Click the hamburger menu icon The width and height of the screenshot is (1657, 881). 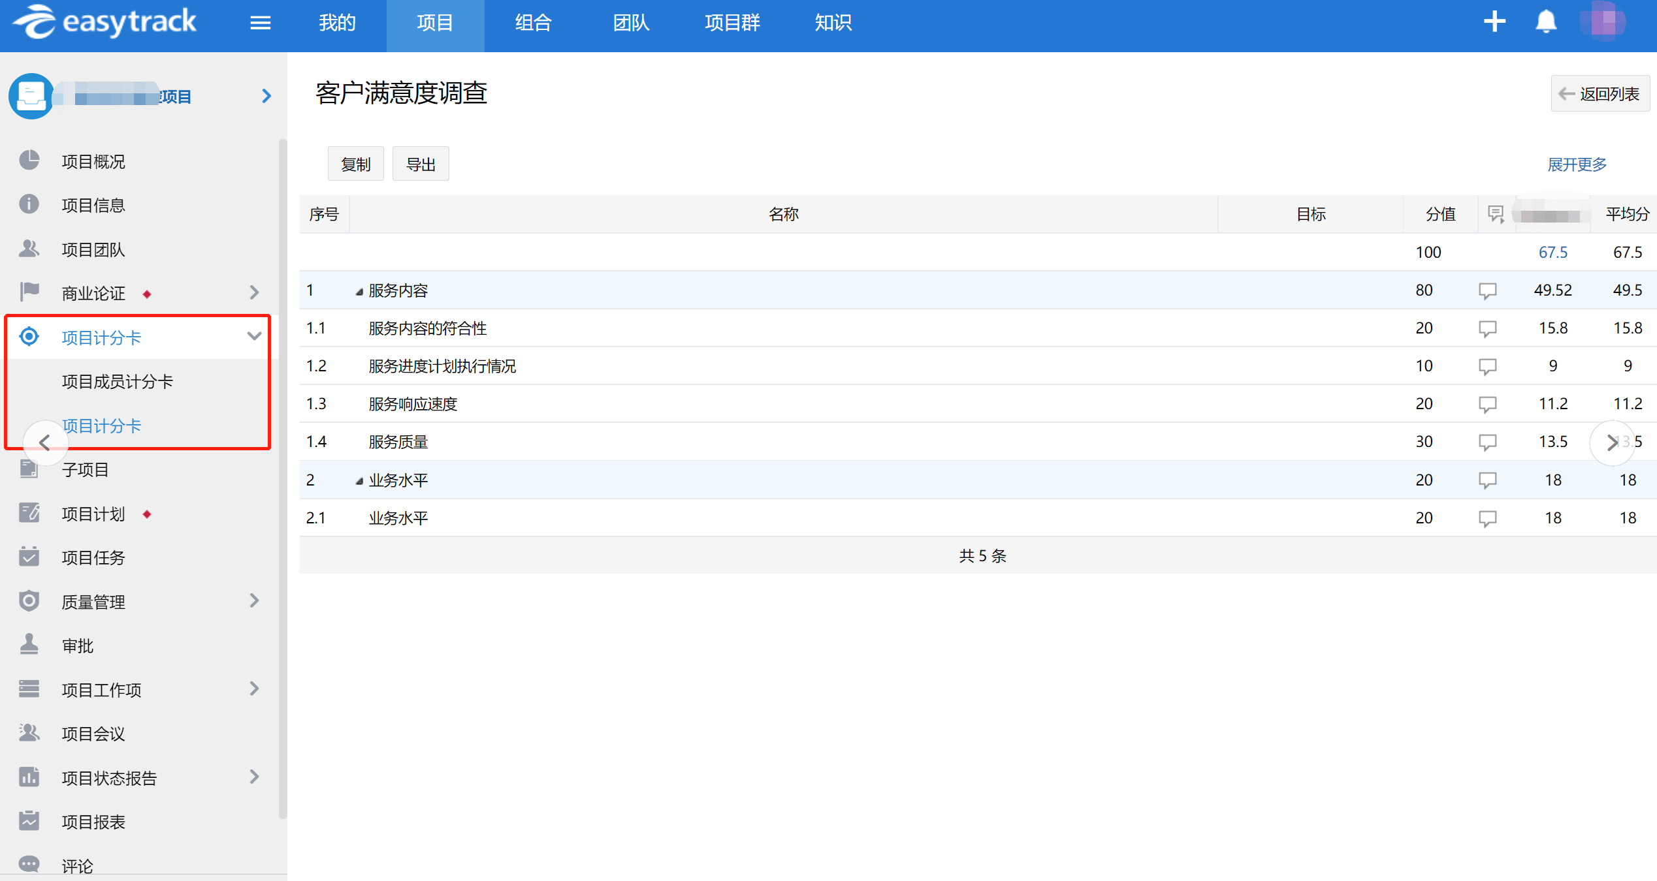pyautogui.click(x=260, y=23)
